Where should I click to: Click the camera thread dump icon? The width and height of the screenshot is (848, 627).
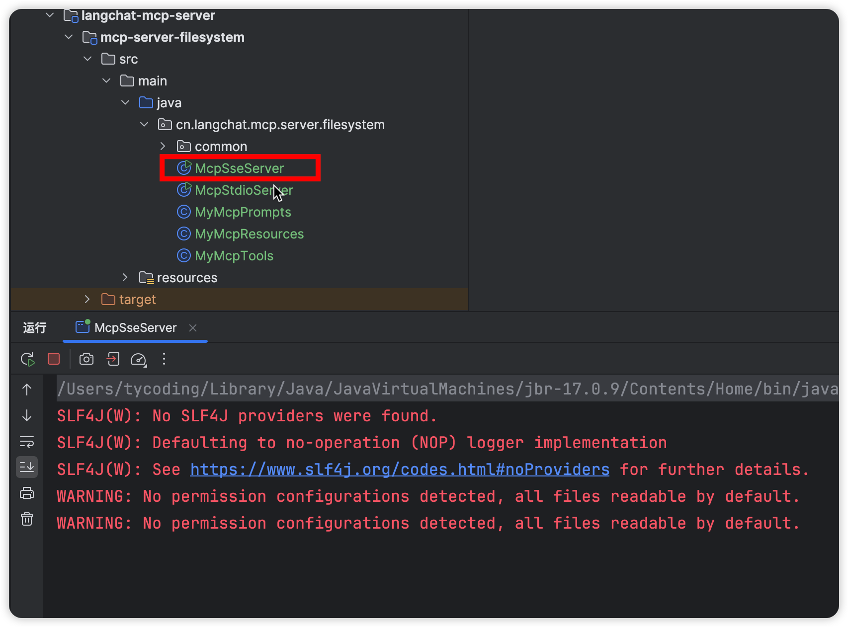click(86, 359)
